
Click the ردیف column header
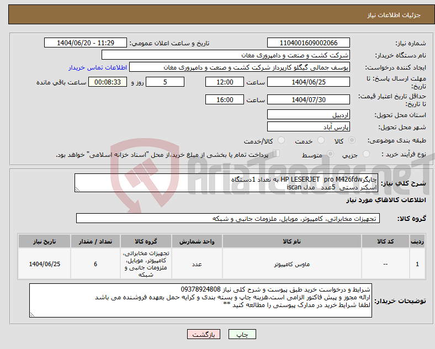coord(417,241)
